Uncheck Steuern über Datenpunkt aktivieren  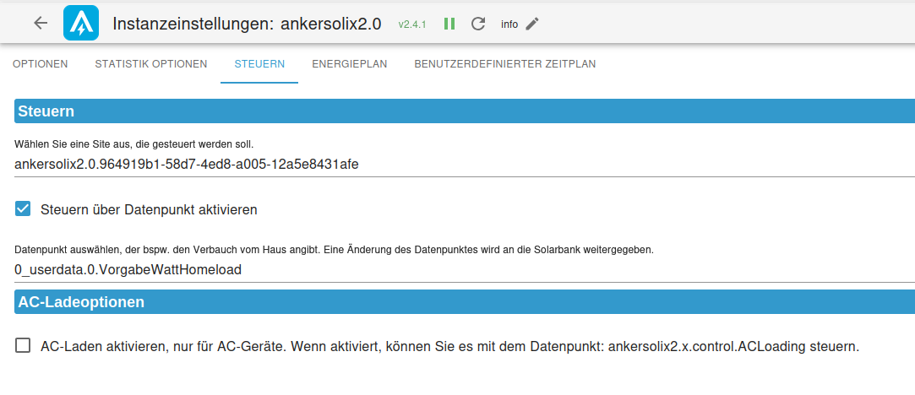tap(23, 209)
